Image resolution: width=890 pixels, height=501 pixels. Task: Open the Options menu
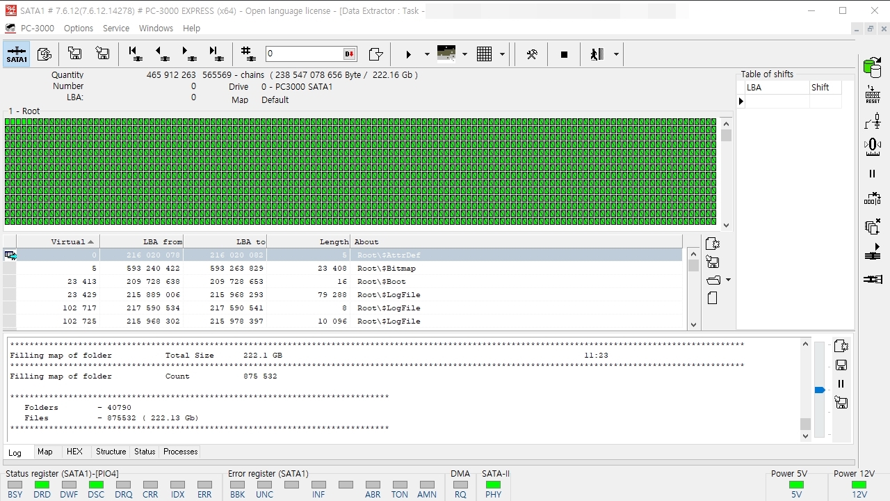(79, 29)
